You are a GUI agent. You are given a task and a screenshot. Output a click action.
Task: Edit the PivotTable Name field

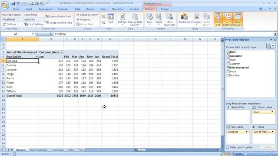click(x=12, y=19)
